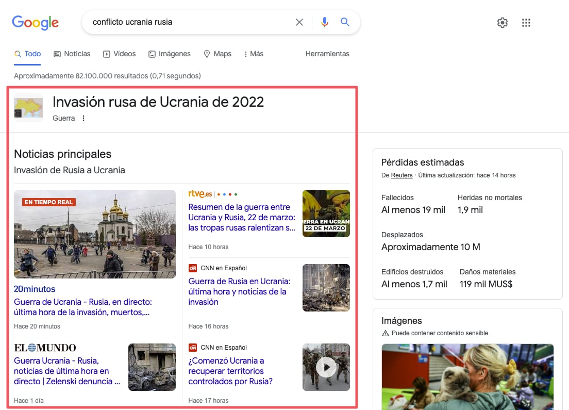This screenshot has height=410, width=569.
Task: Open destroyed building thumbnail of CNN article
Action: click(x=326, y=288)
